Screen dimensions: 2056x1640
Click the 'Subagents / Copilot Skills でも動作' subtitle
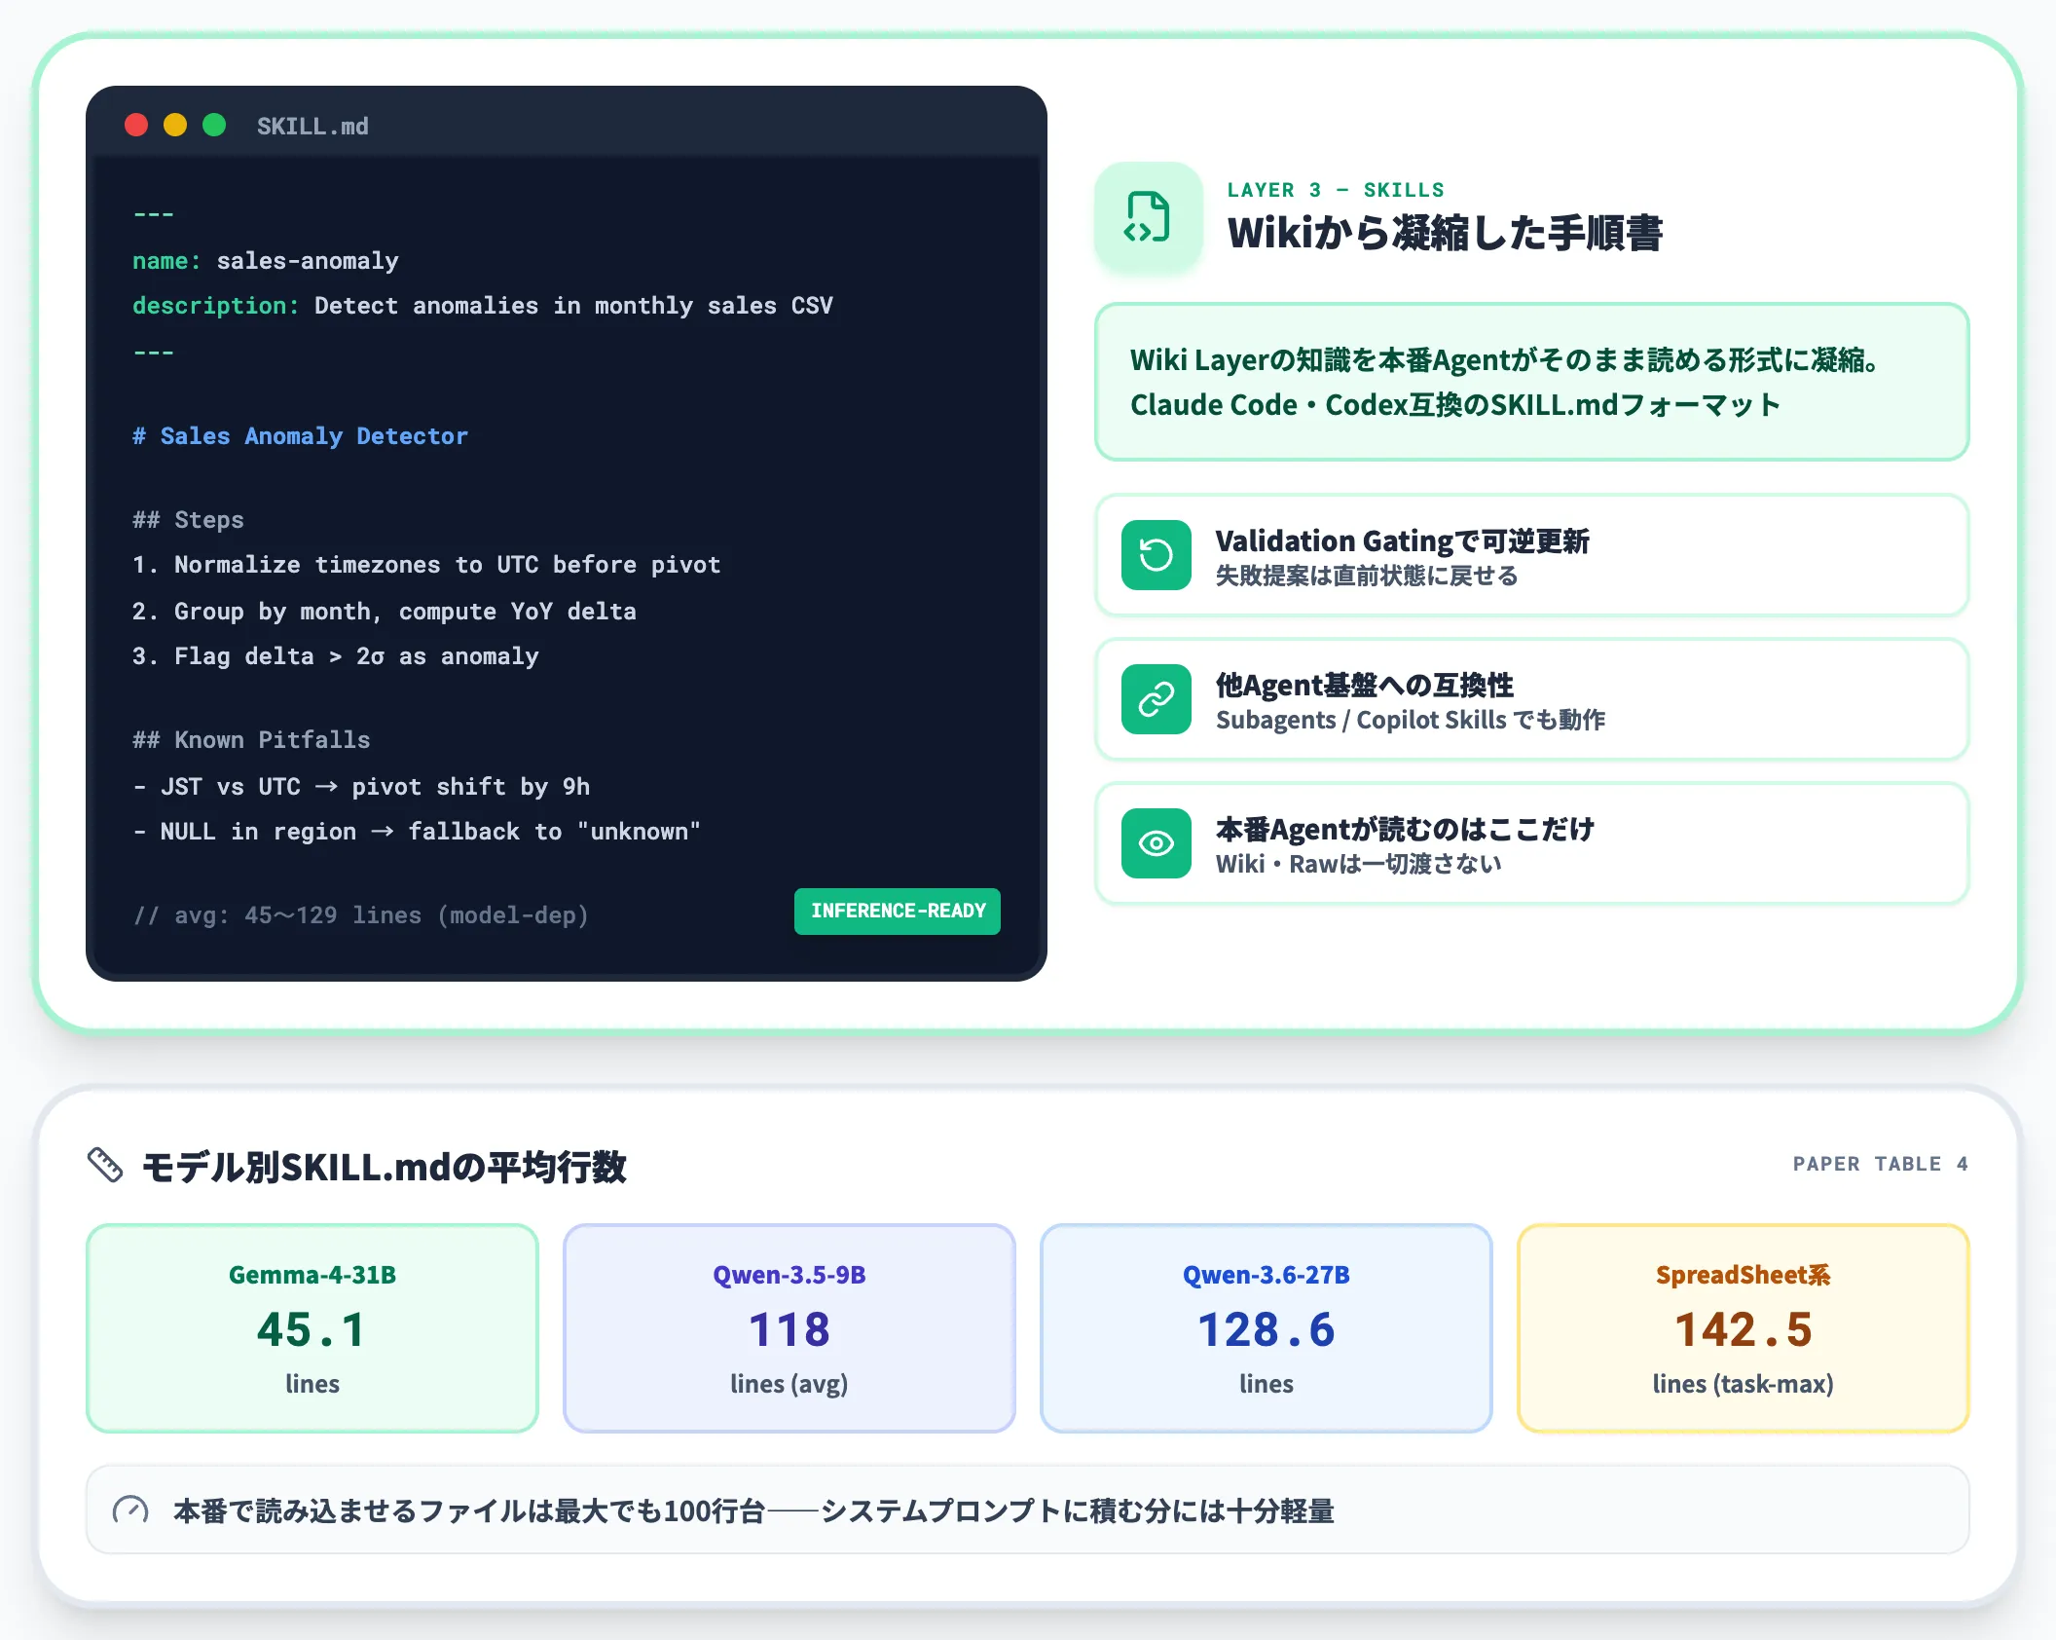1411,720
